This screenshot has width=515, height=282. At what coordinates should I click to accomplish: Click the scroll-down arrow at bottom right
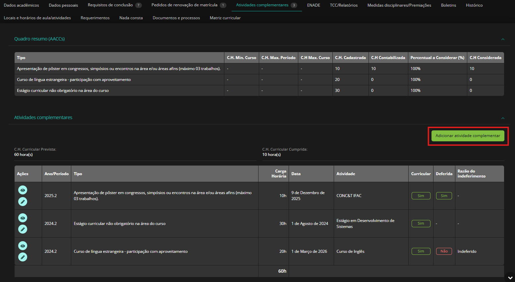click(x=510, y=277)
